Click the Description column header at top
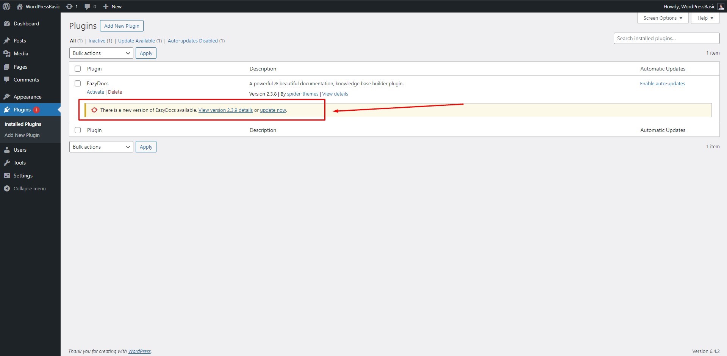This screenshot has height=356, width=727. click(263, 69)
